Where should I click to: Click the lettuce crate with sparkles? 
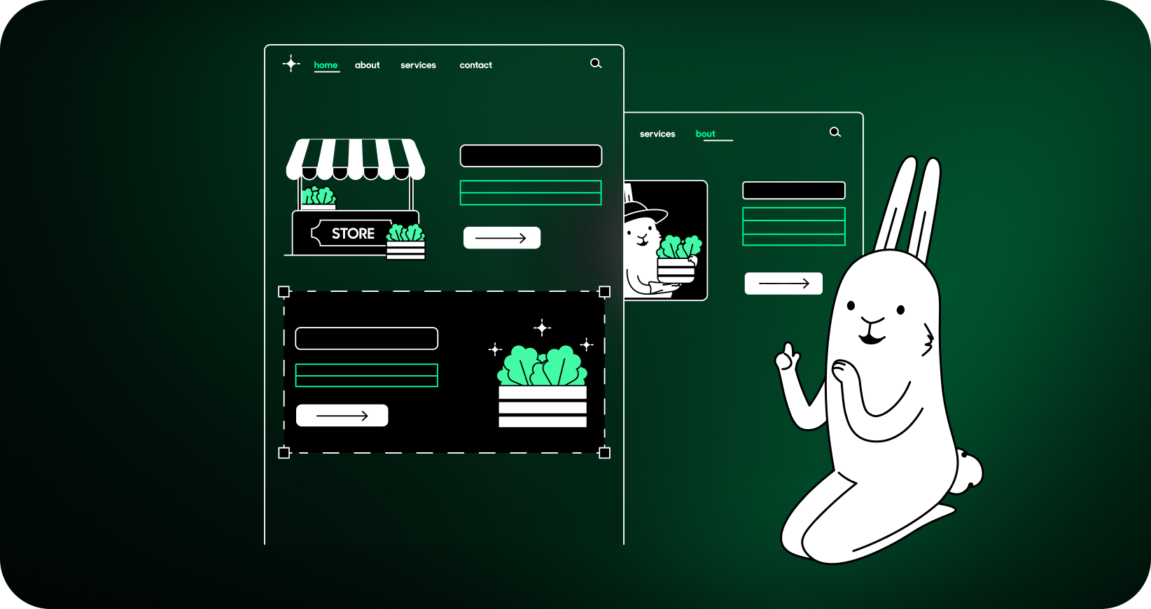[542, 385]
